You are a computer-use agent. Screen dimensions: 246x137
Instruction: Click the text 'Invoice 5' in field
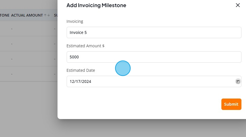tap(78, 32)
